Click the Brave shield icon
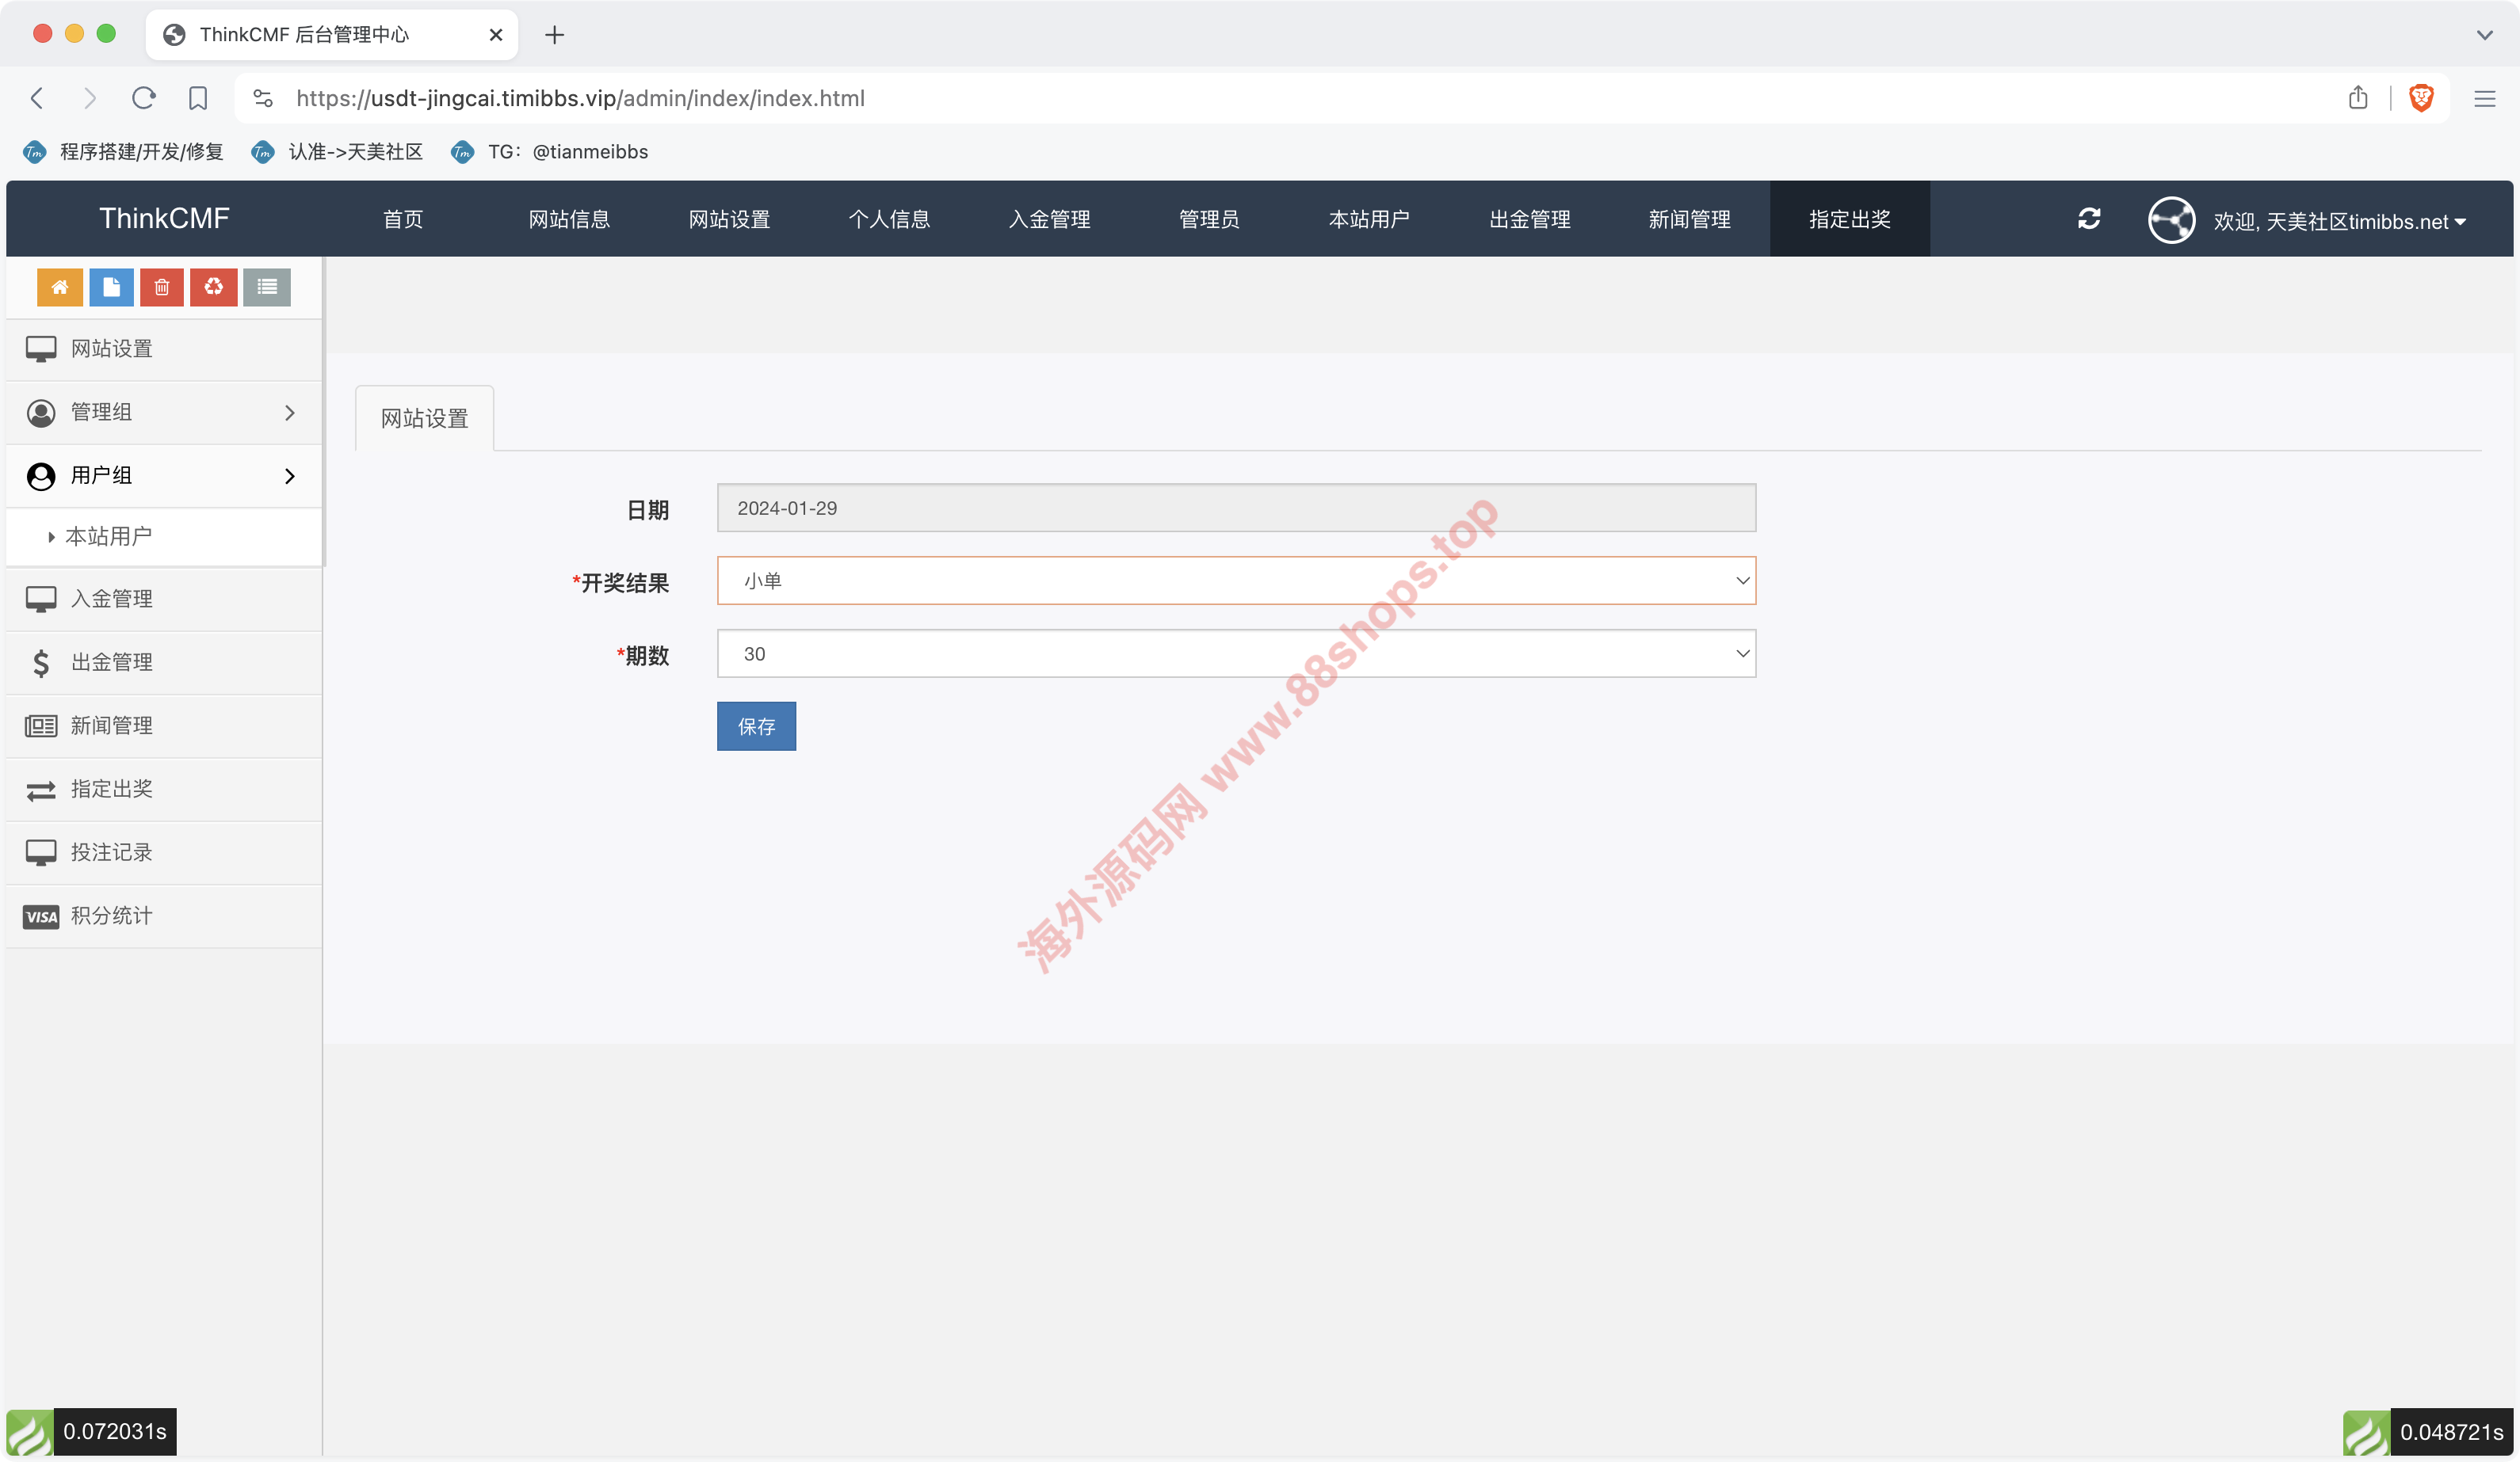Screen dimensions: 2520x1462 pyautogui.click(x=2421, y=98)
